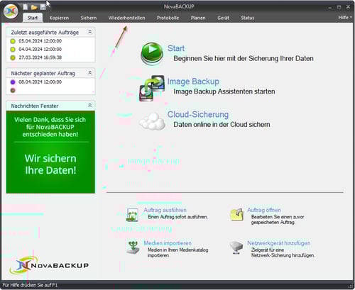Click the NovaBACKUP logo at the bottom left
This screenshot has height=290, width=355.
pos(49,265)
